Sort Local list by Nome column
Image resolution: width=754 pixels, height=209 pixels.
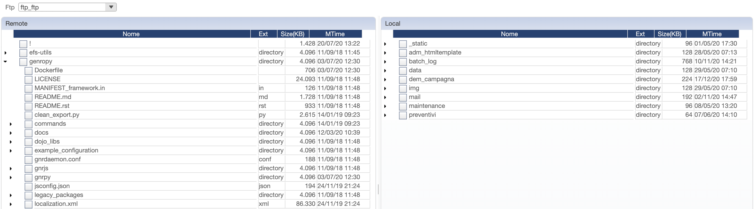(510, 34)
